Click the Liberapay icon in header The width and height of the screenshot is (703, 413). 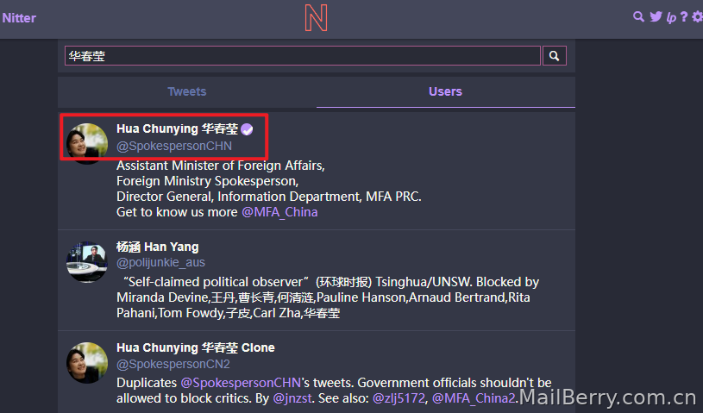click(671, 17)
